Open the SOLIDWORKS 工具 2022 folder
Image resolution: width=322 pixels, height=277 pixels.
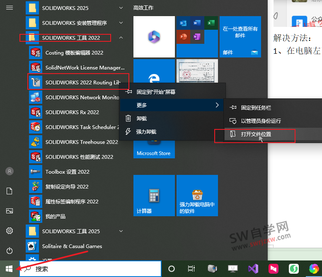[71, 38]
